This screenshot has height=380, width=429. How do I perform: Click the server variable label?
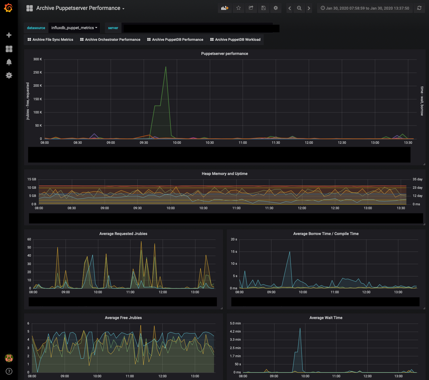(x=113, y=28)
